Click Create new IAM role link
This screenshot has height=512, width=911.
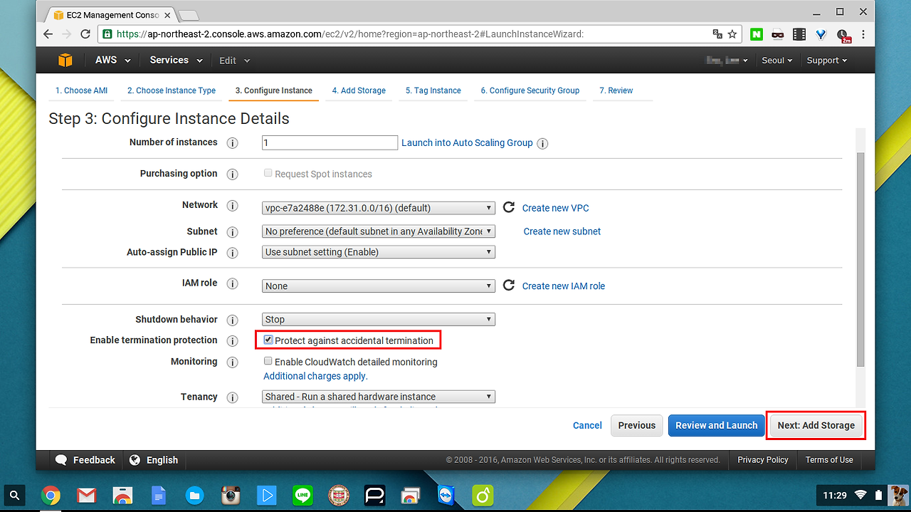pyautogui.click(x=564, y=286)
